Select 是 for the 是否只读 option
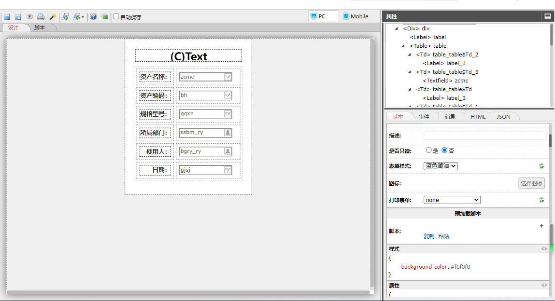Viewport: 555px width, 301px height. tap(428, 150)
